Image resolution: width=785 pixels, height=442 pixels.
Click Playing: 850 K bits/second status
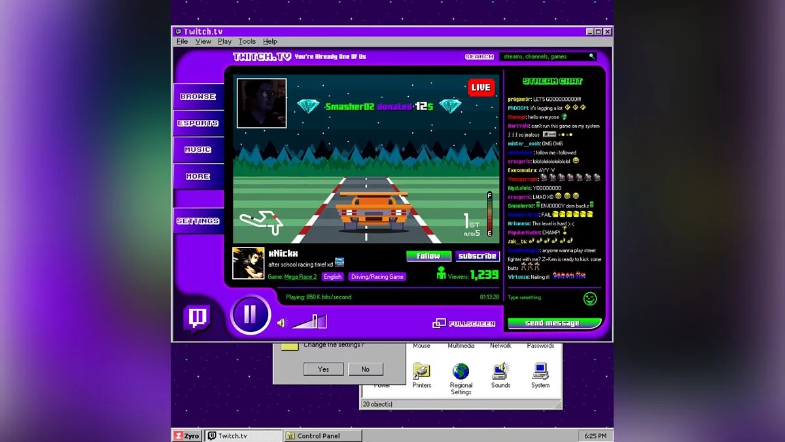(x=319, y=297)
